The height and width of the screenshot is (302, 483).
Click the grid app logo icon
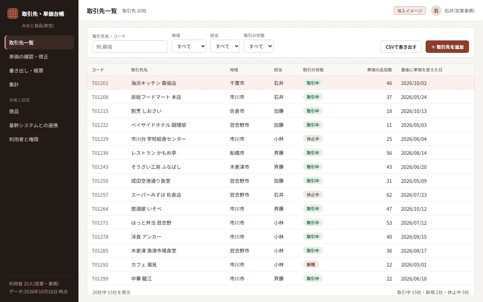[x=13, y=14]
